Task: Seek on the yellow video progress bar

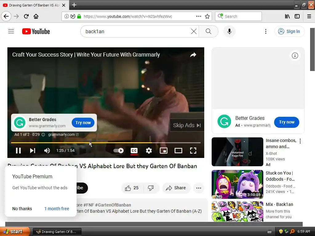Action: [106, 143]
